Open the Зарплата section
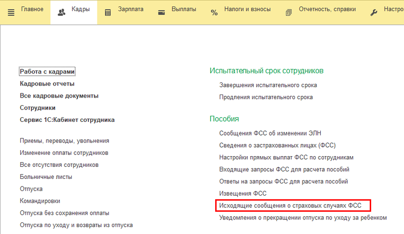Viewport: 404px width, 234px height. point(131,9)
